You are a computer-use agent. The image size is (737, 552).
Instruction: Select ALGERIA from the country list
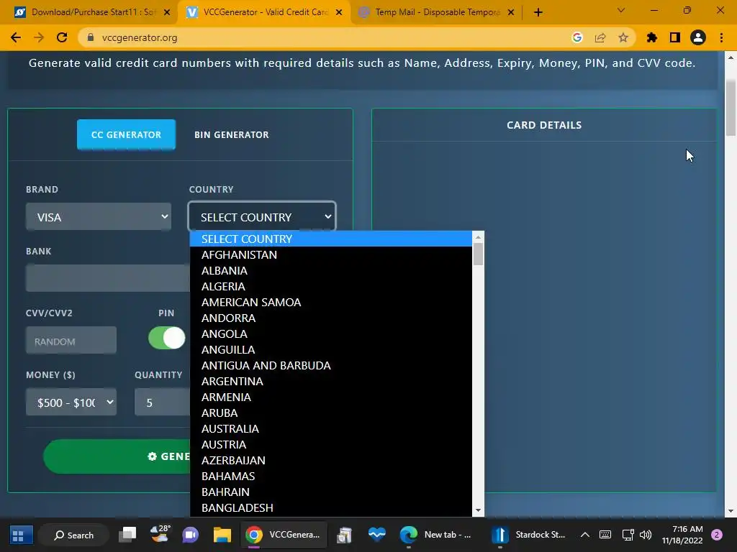click(331, 286)
